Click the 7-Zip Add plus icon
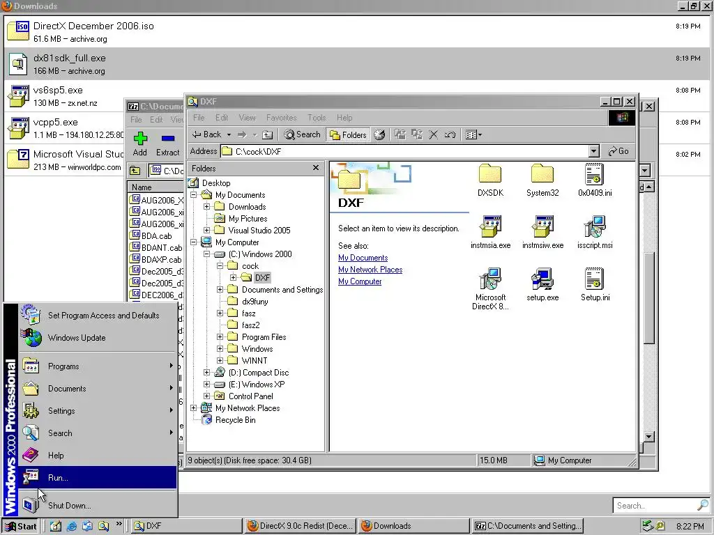Image resolution: width=714 pixels, height=535 pixels. pos(139,138)
